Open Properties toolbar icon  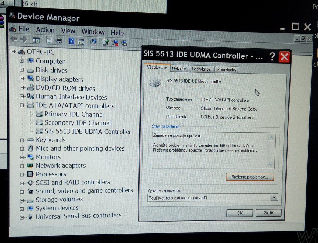click(x=49, y=40)
